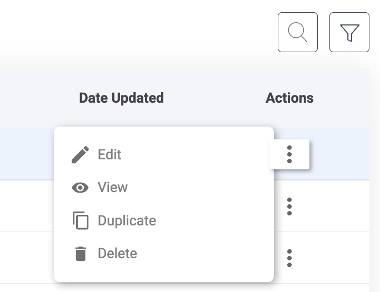Open the filter funnel button
The height and width of the screenshot is (292, 380).
coord(349,32)
